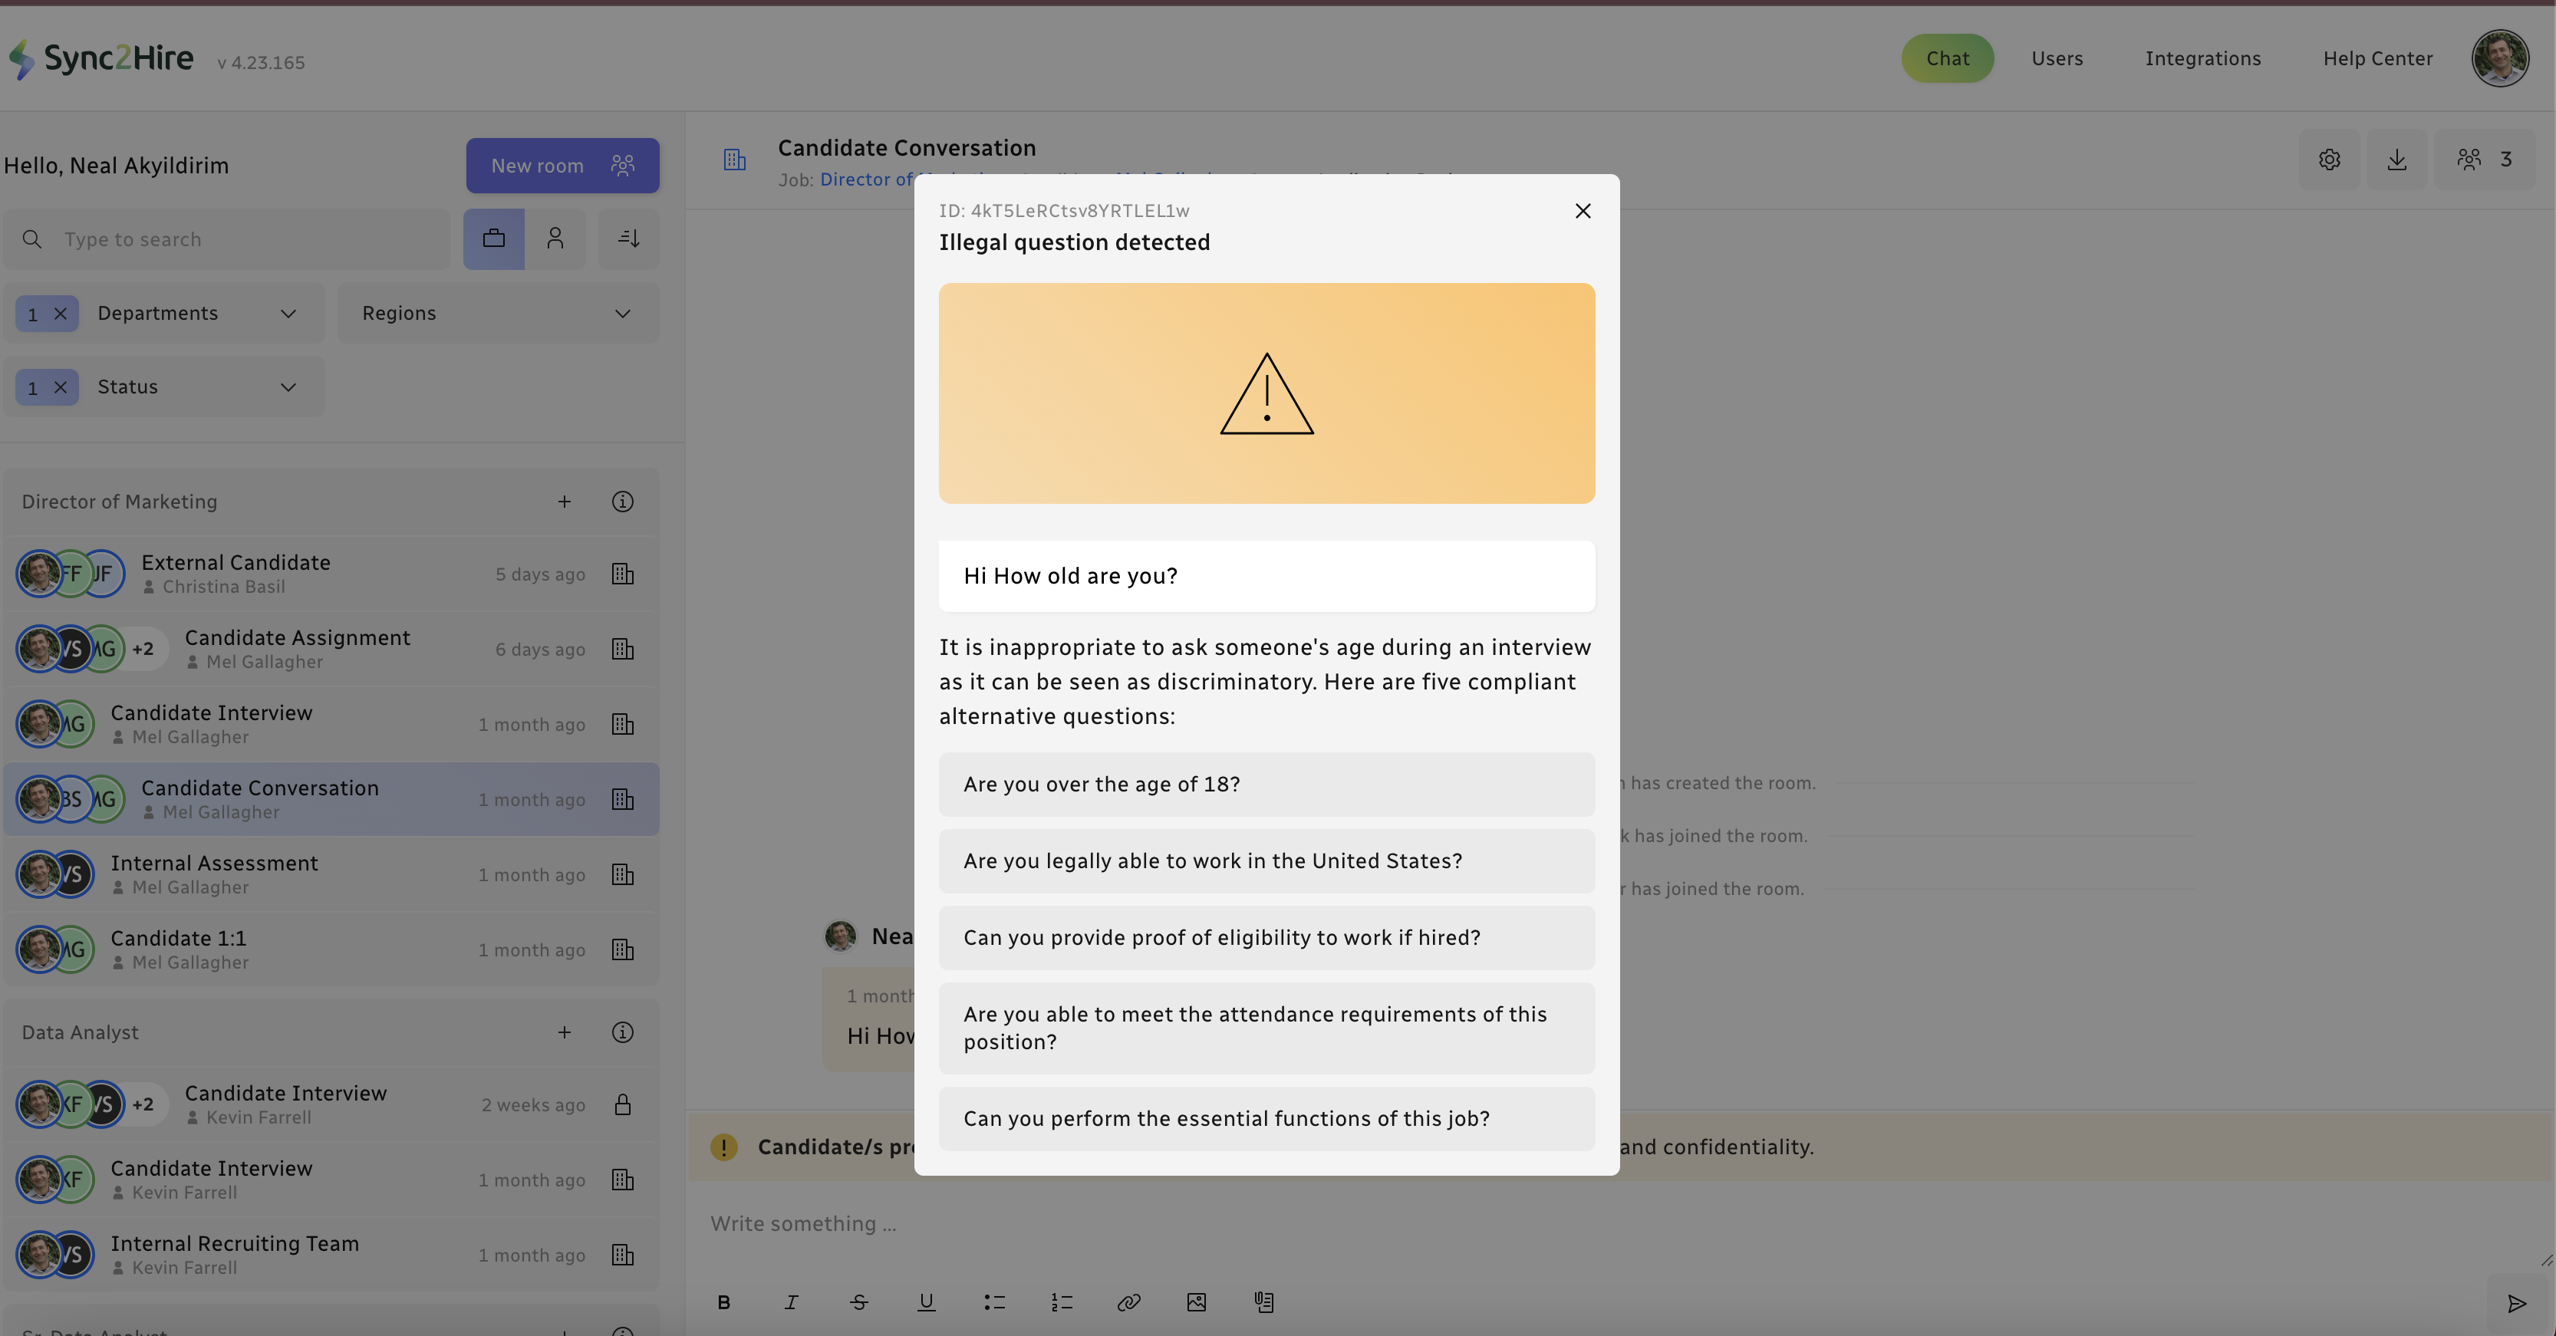Expand the Departments dropdown
This screenshot has width=2556, height=1336.
288,314
